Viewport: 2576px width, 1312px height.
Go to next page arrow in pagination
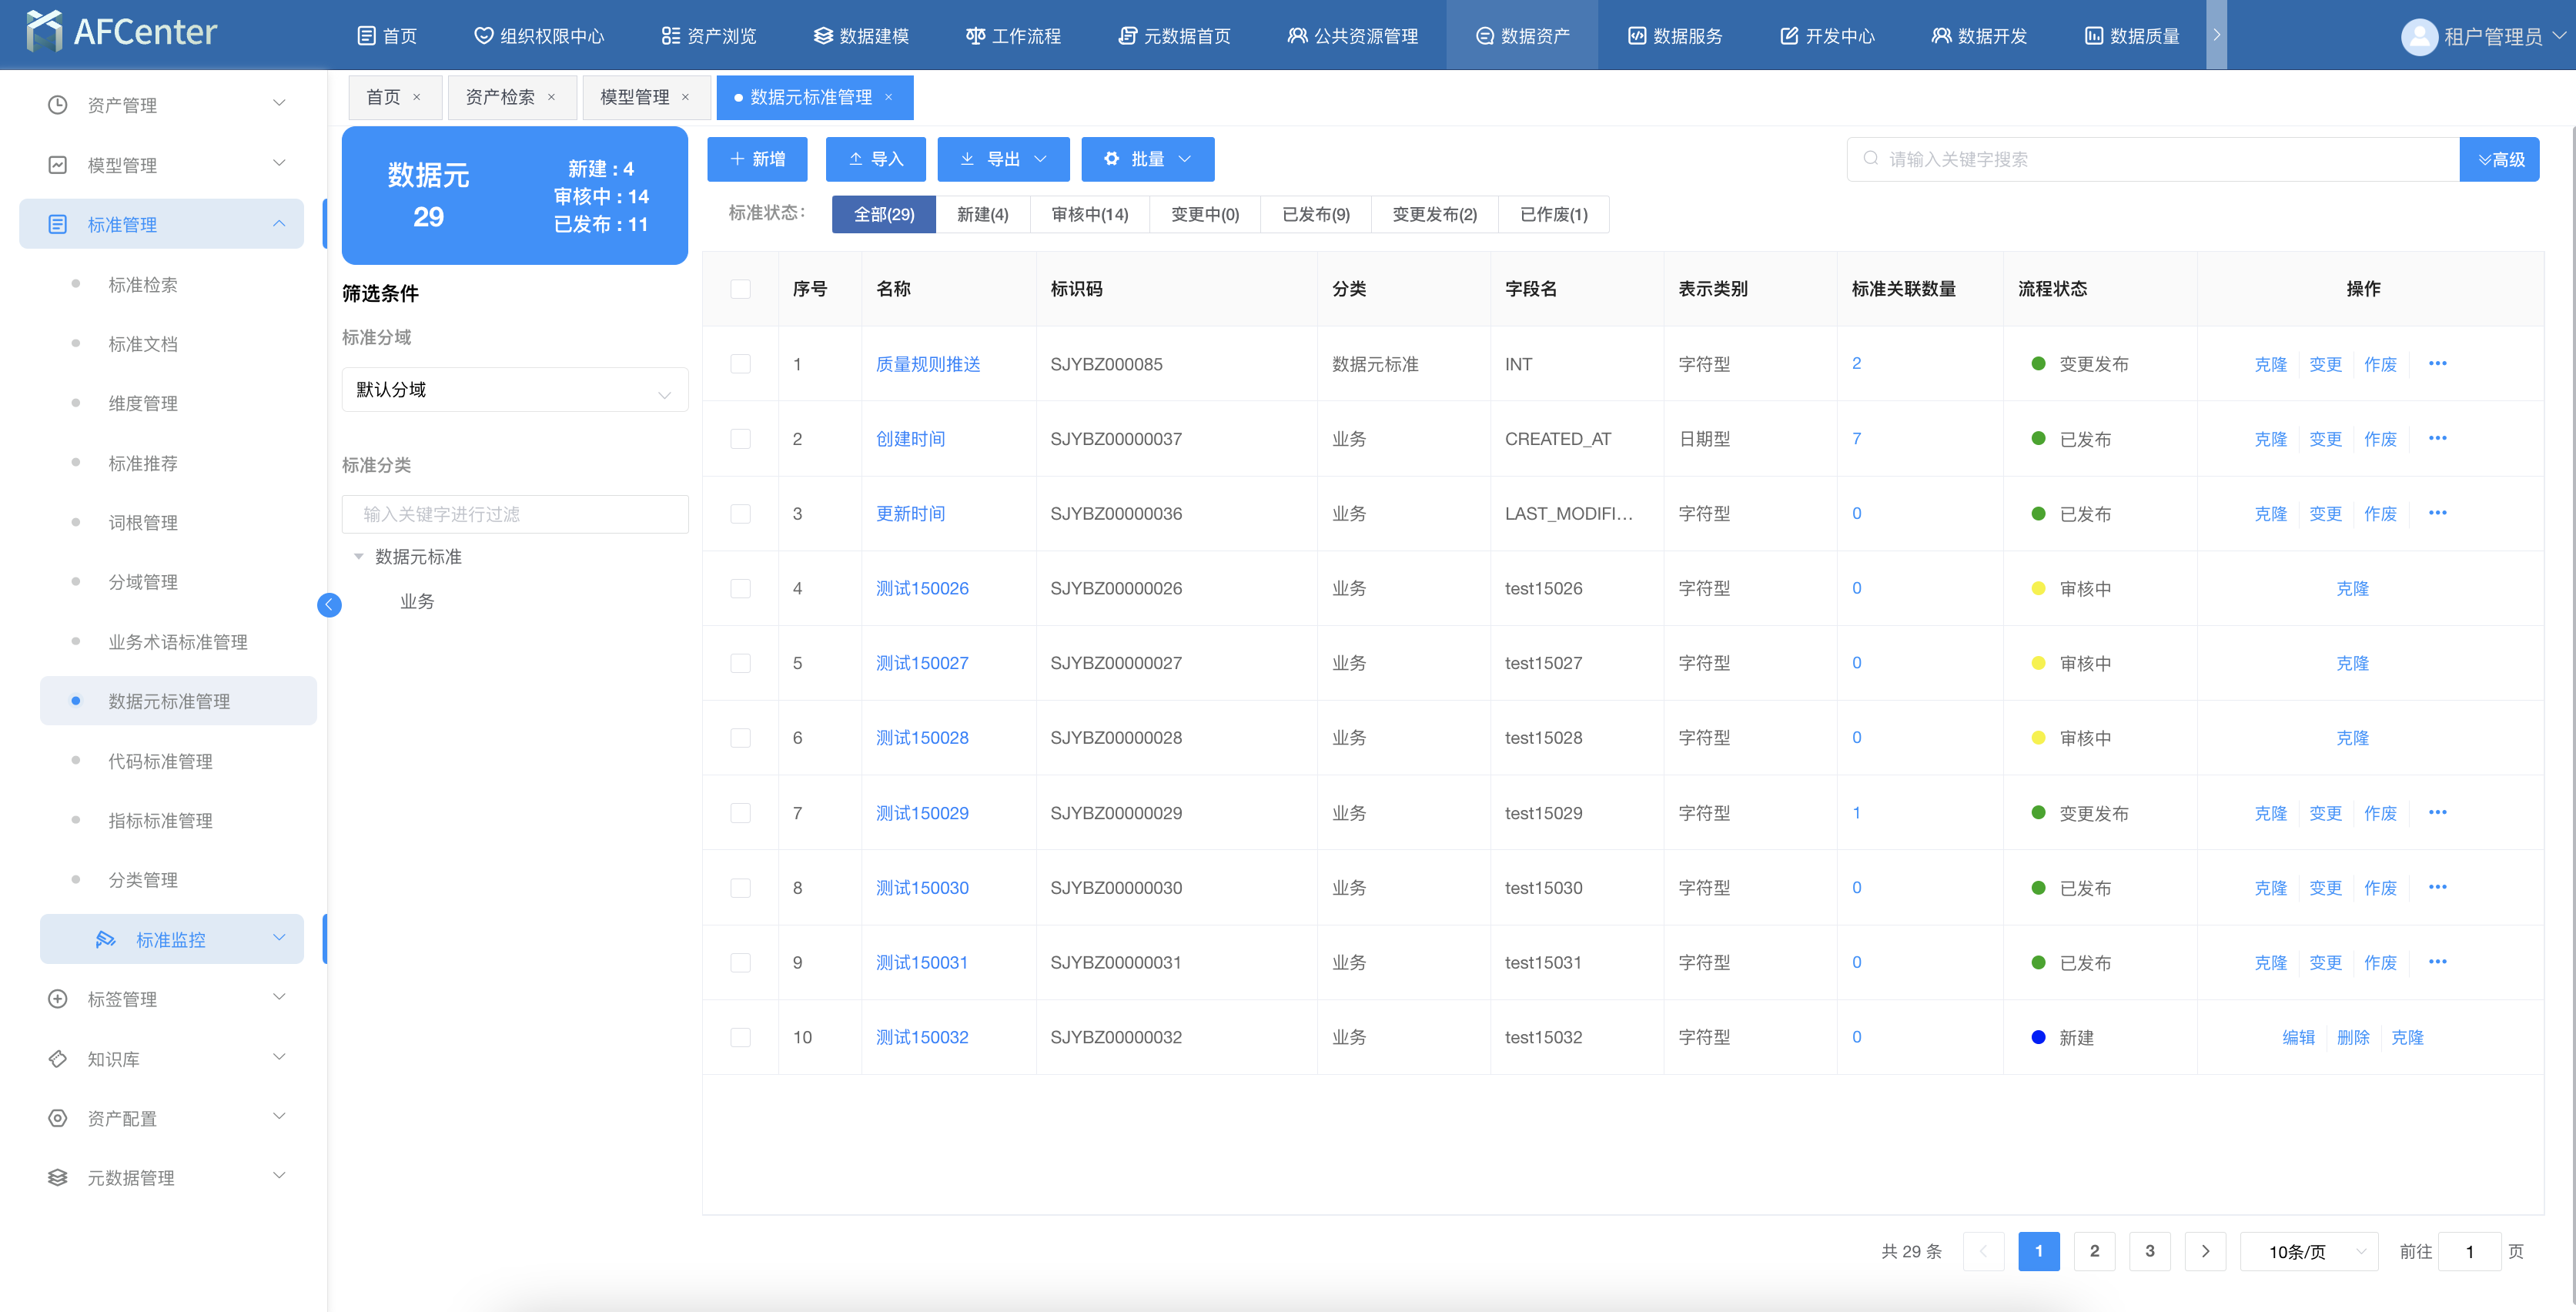coord(2205,1251)
